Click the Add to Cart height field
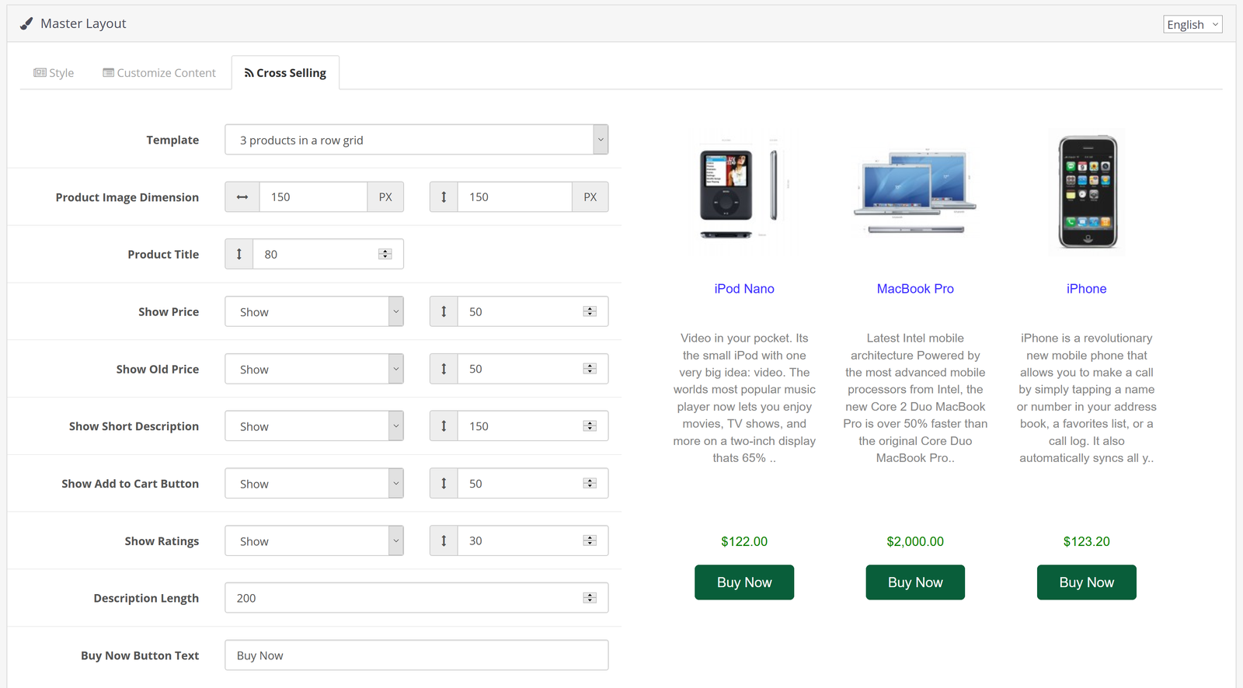This screenshot has height=688, width=1243. coord(533,483)
